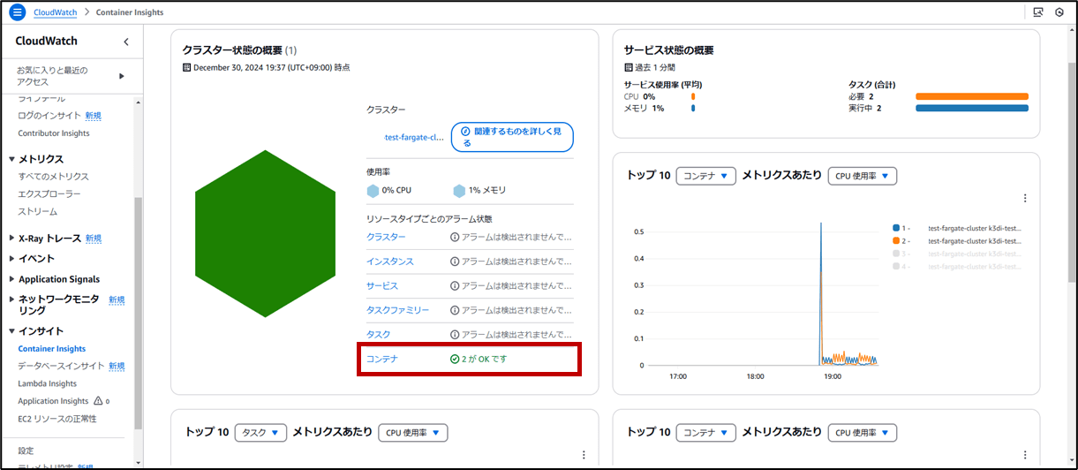Click the CloudWatch breadcrumb link
The width and height of the screenshot is (1078, 470).
(x=55, y=12)
